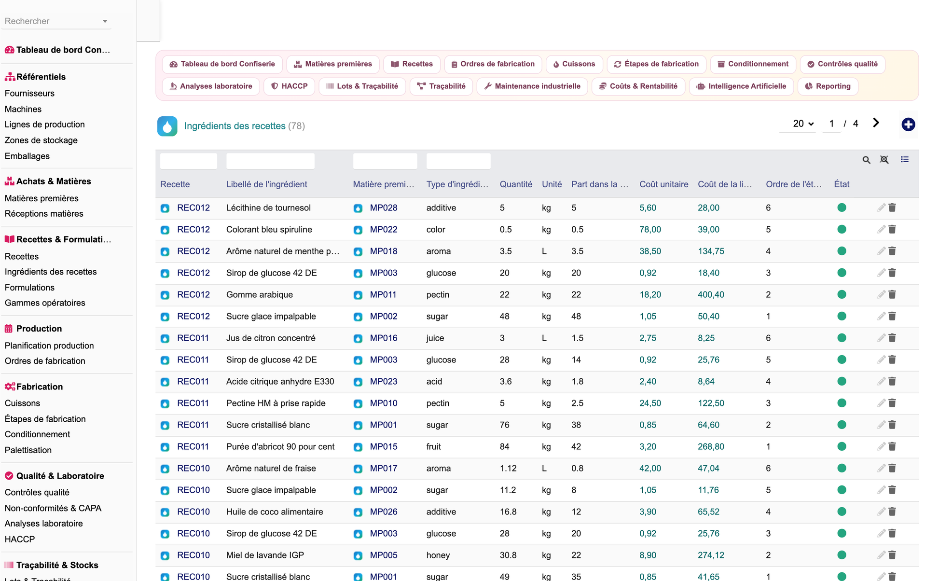Toggle the state dot of Jus de citron concentré
The height and width of the screenshot is (581, 939).
[x=842, y=338]
